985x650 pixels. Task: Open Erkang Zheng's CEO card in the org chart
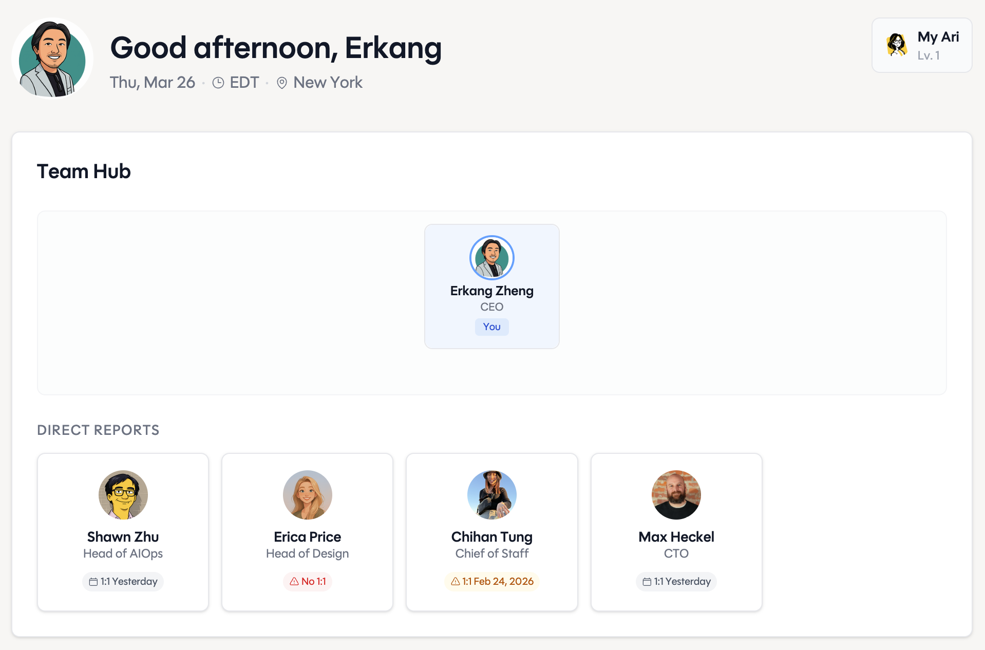click(491, 286)
